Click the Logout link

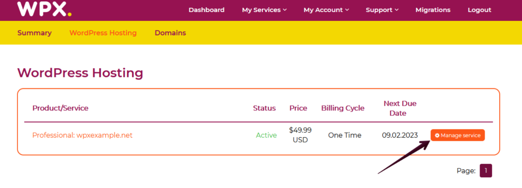coord(479,10)
